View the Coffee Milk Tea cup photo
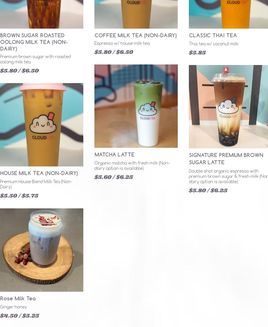The height and width of the screenshot is (327, 268). 136,14
